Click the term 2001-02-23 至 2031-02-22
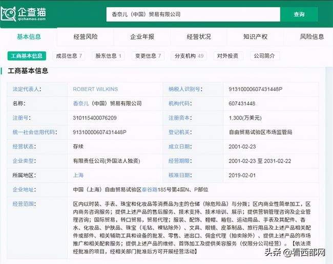Screen dimensions: 333x264 coord(260,161)
